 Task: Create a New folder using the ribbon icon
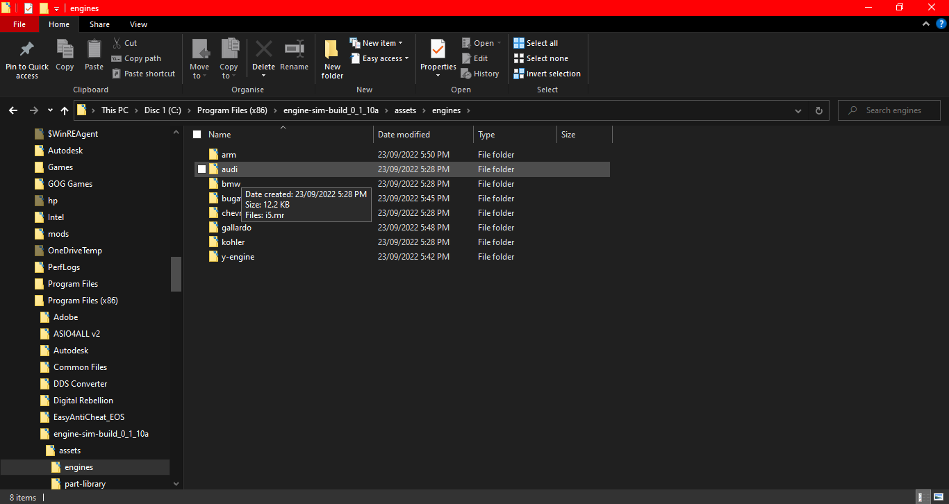click(331, 58)
